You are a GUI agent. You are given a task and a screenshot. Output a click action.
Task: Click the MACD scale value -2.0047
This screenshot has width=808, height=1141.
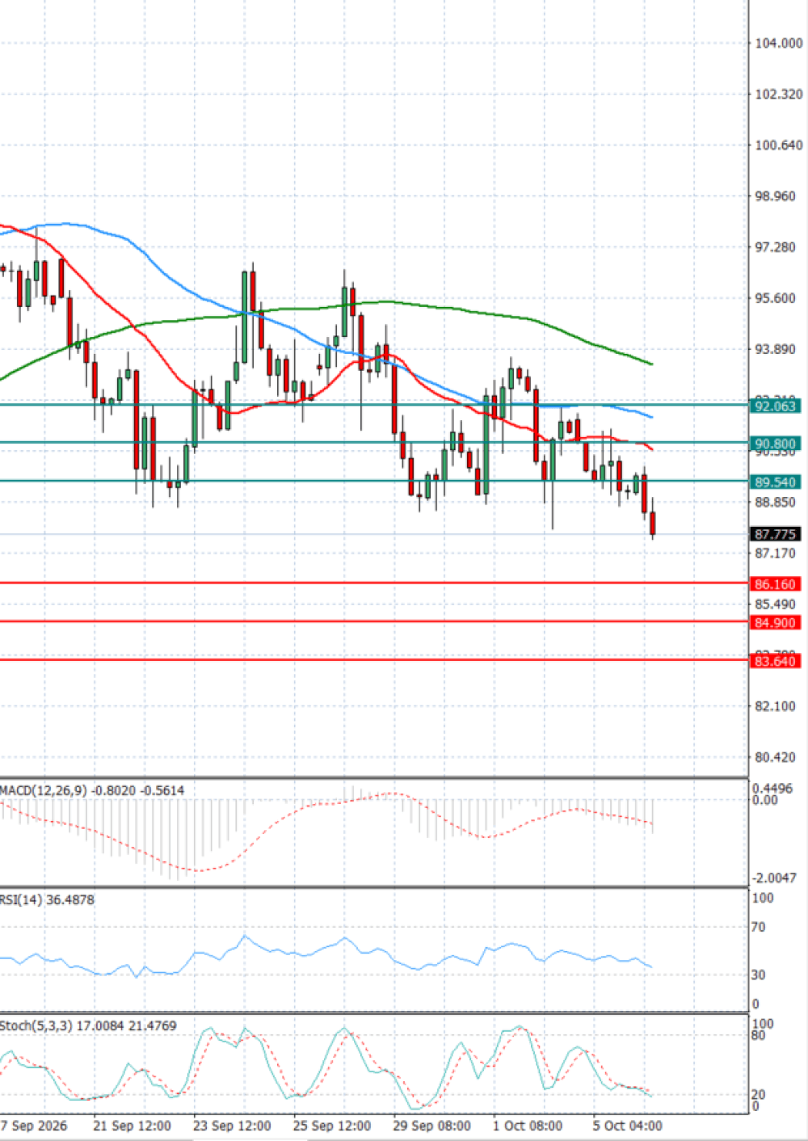click(773, 878)
